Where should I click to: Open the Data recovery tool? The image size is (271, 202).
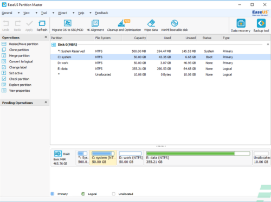241,26
